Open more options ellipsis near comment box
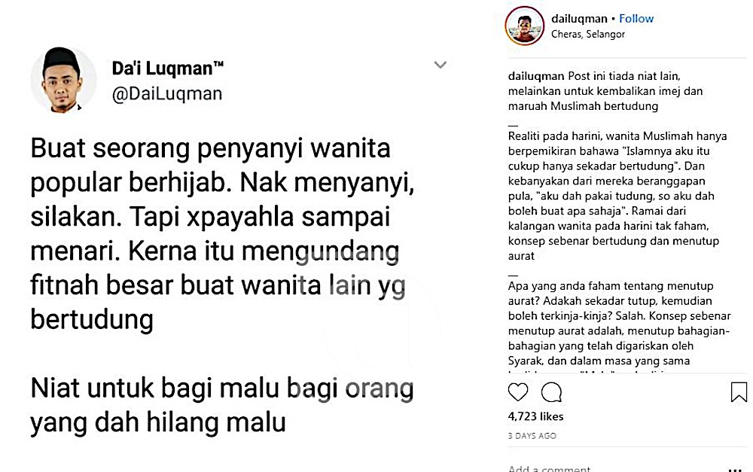This screenshot has width=753, height=472. click(x=735, y=469)
